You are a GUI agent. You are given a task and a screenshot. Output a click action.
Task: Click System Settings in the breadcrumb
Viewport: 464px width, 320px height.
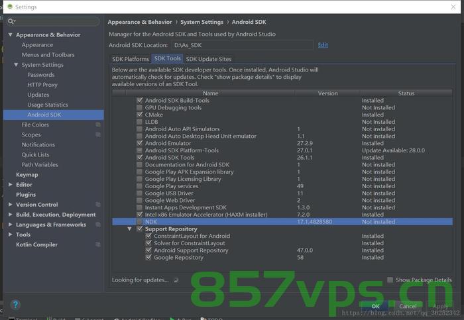pyautogui.click(x=202, y=22)
